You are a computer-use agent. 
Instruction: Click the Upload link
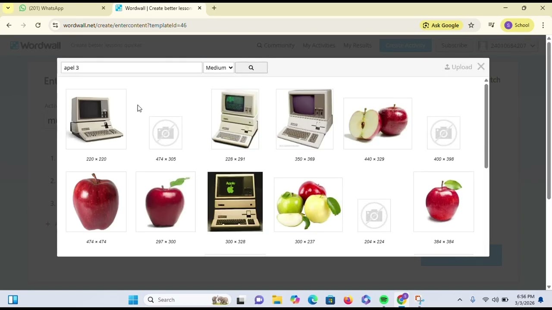[458, 67]
